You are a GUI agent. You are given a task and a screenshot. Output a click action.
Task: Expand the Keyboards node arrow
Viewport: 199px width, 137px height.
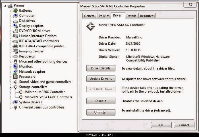click(x=11, y=57)
